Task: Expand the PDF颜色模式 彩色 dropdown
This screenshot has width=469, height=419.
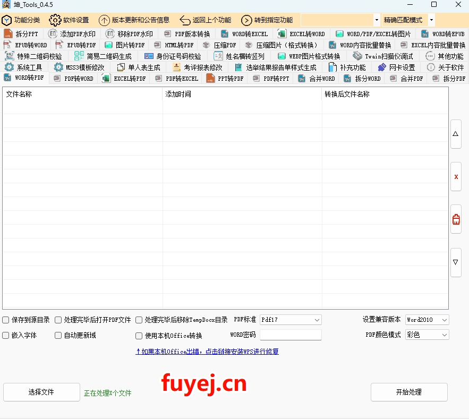Action: [x=445, y=335]
